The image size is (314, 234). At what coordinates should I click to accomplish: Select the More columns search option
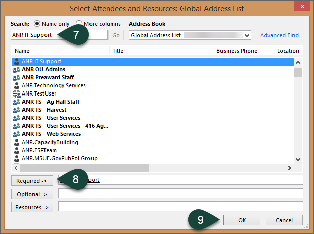pos(79,24)
